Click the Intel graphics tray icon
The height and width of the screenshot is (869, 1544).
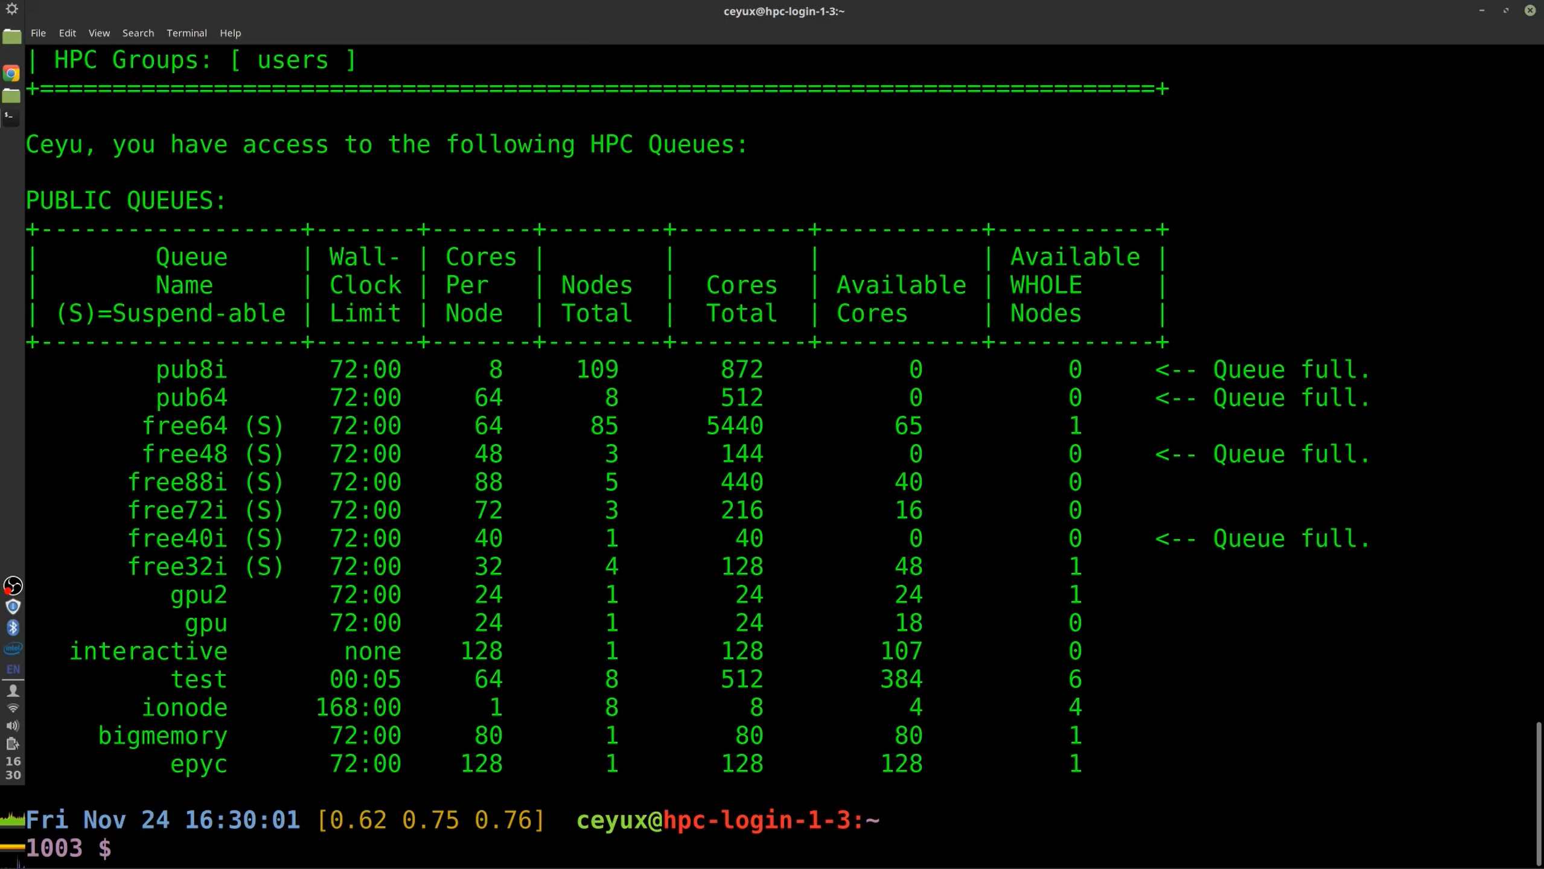[13, 649]
